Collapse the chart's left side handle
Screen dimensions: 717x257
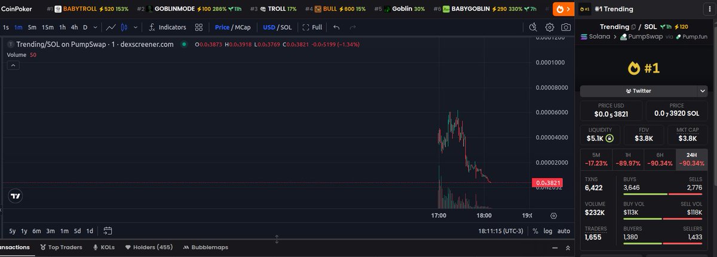click(x=1, y=209)
